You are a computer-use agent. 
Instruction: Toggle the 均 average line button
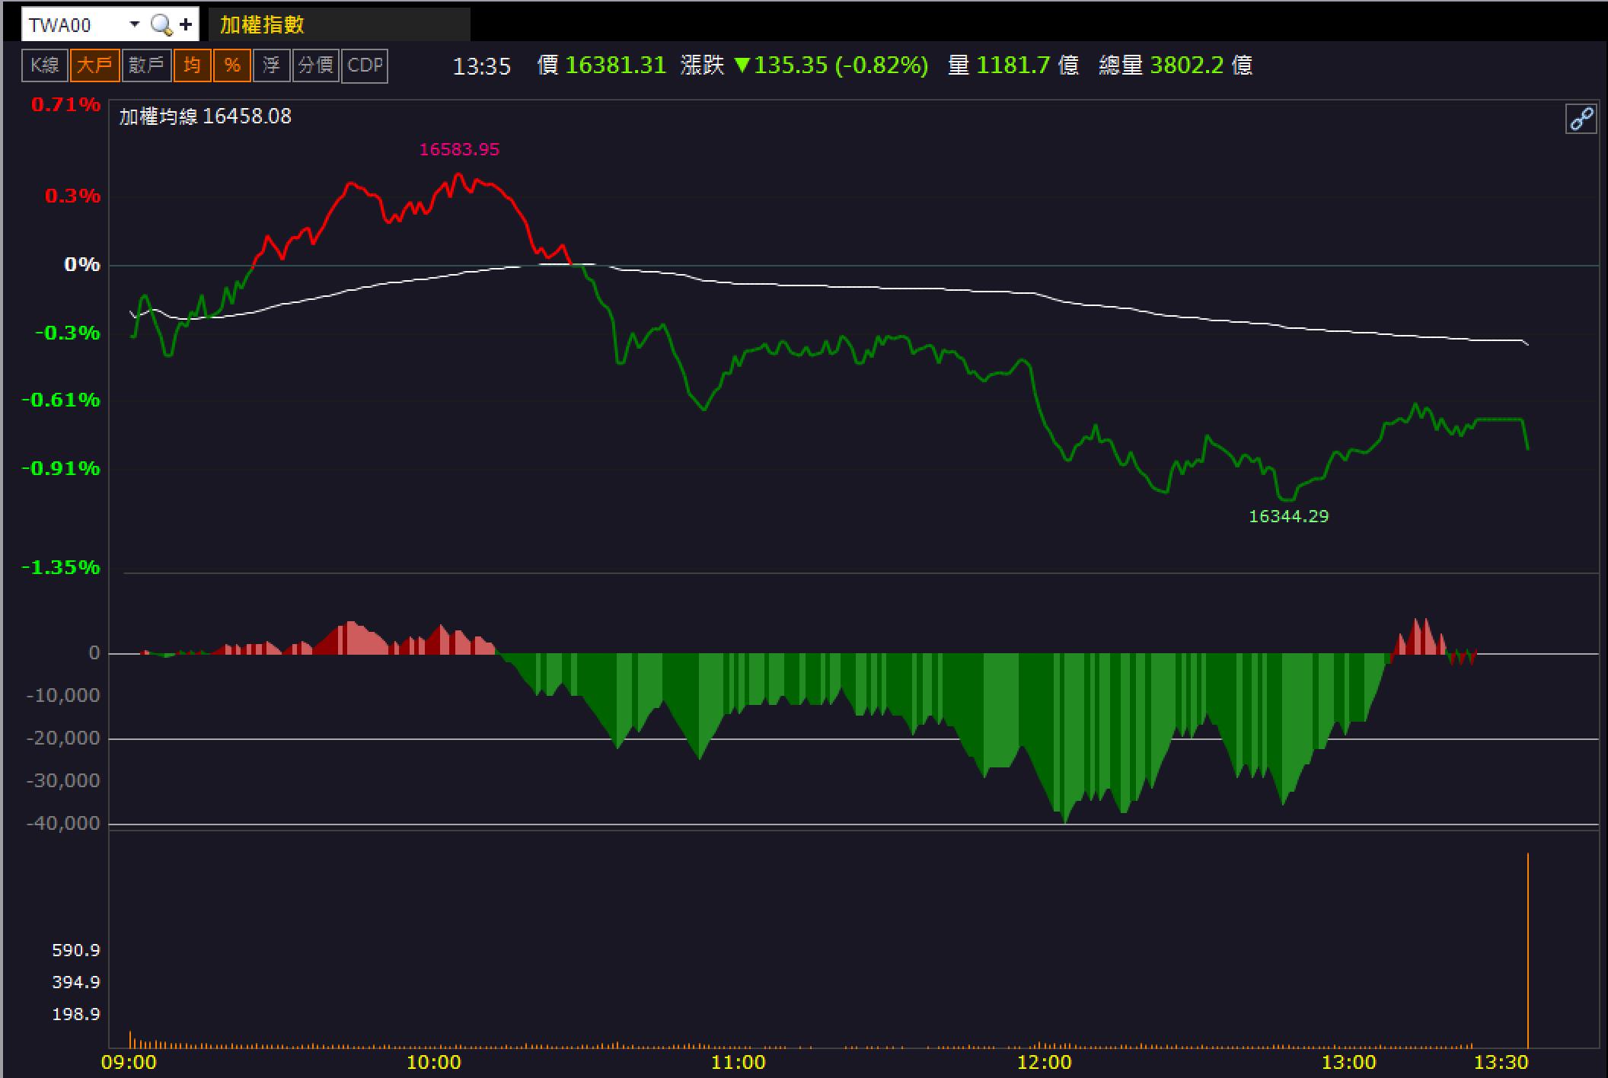[192, 65]
